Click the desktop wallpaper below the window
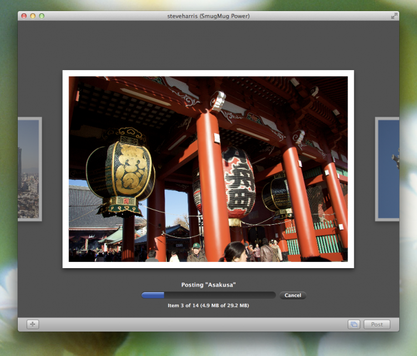Image resolution: width=417 pixels, height=356 pixels. coord(209,344)
